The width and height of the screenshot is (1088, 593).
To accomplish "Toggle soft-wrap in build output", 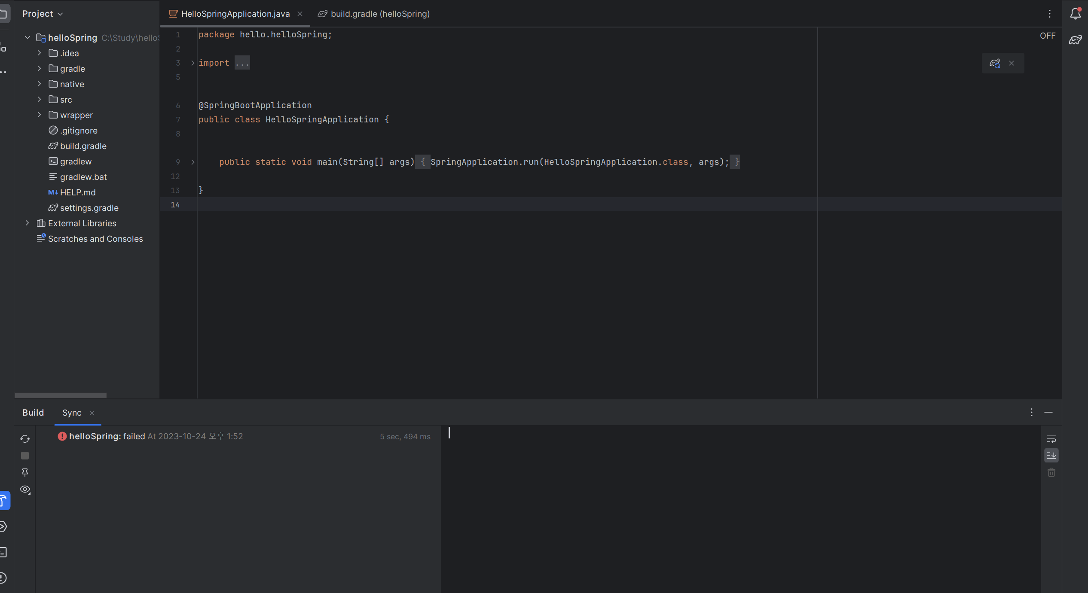I will [1051, 439].
